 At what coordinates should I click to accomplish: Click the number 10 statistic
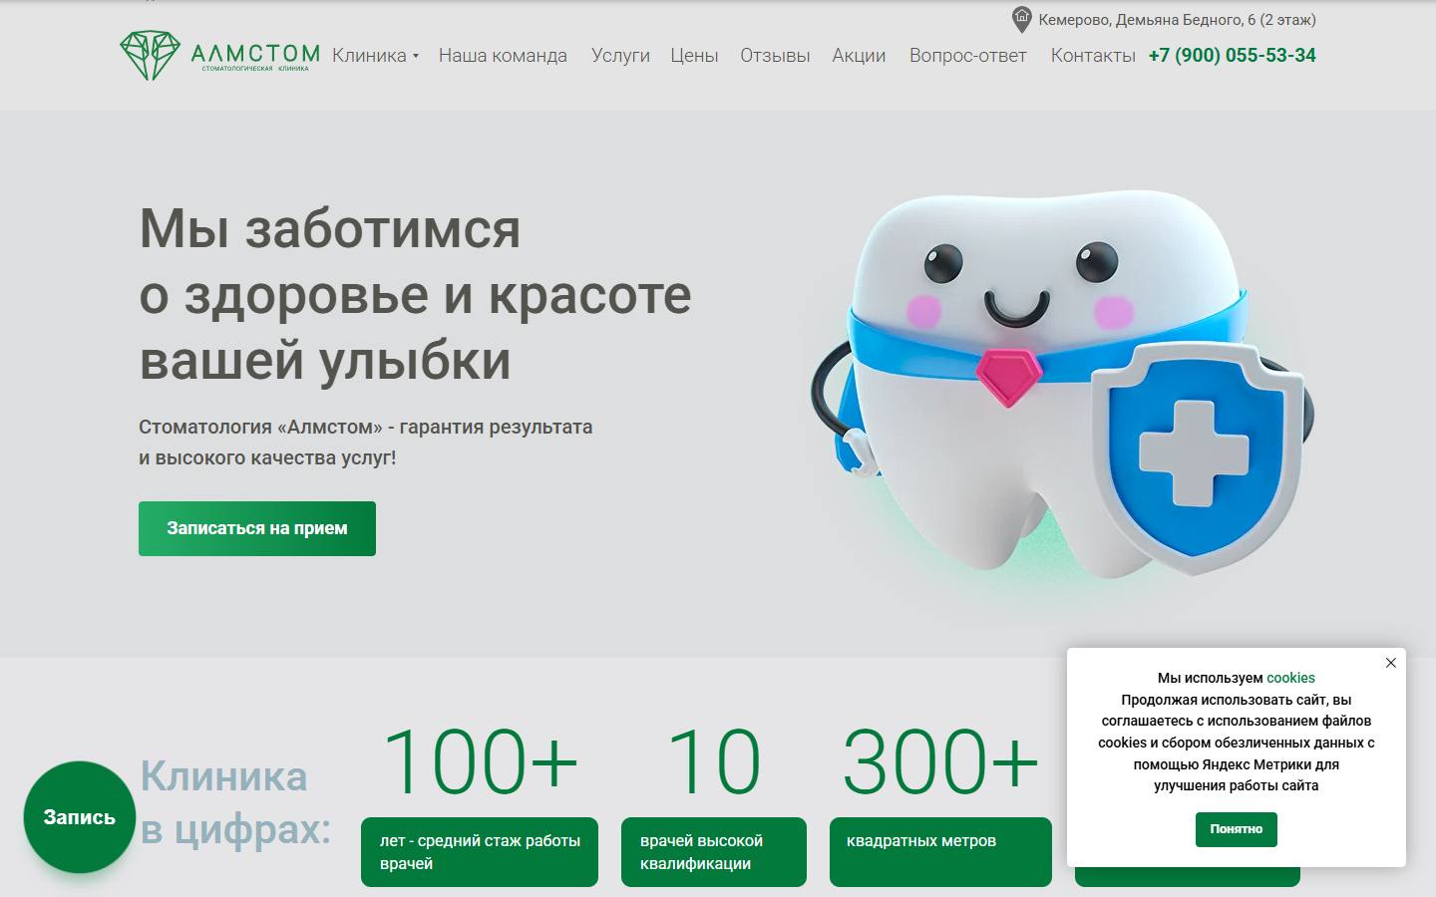coord(713,762)
